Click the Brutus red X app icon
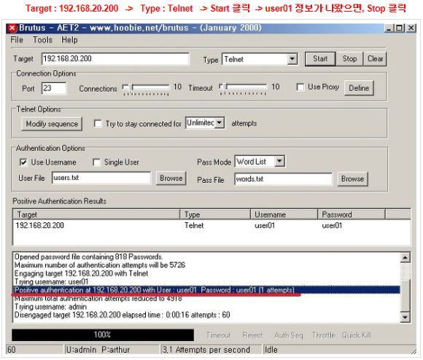 [12, 28]
